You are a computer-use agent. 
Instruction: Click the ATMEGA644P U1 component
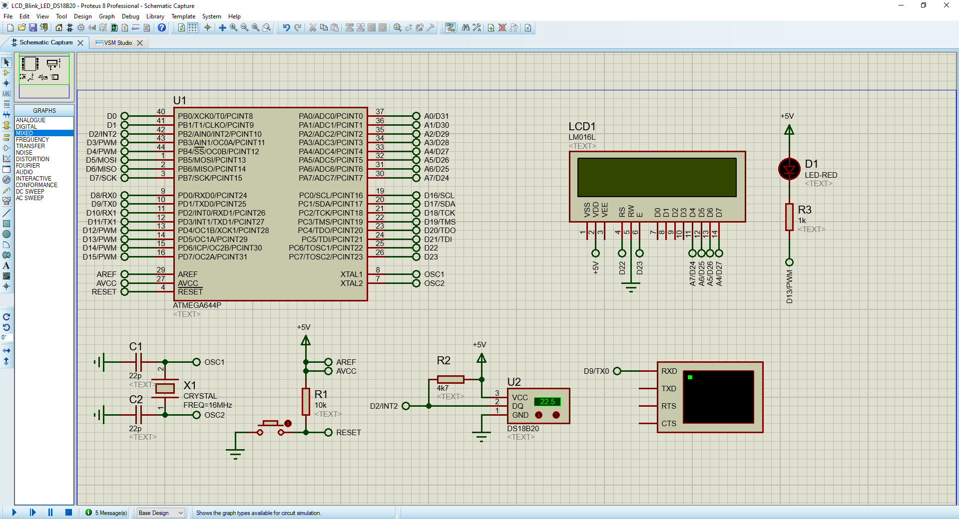(270, 204)
